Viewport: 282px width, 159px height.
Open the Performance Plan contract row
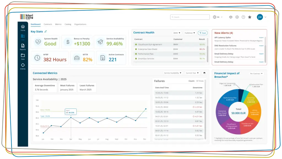click(x=170, y=54)
